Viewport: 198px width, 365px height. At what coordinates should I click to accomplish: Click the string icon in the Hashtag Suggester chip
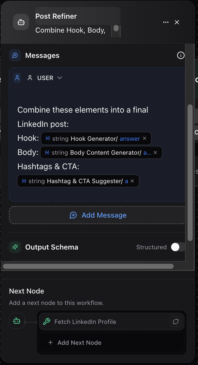tap(24, 181)
